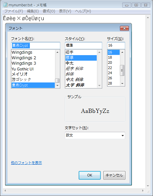The width and height of the screenshot is (153, 196).
Task: Open the 編集(E) menu
Action: [33, 11]
